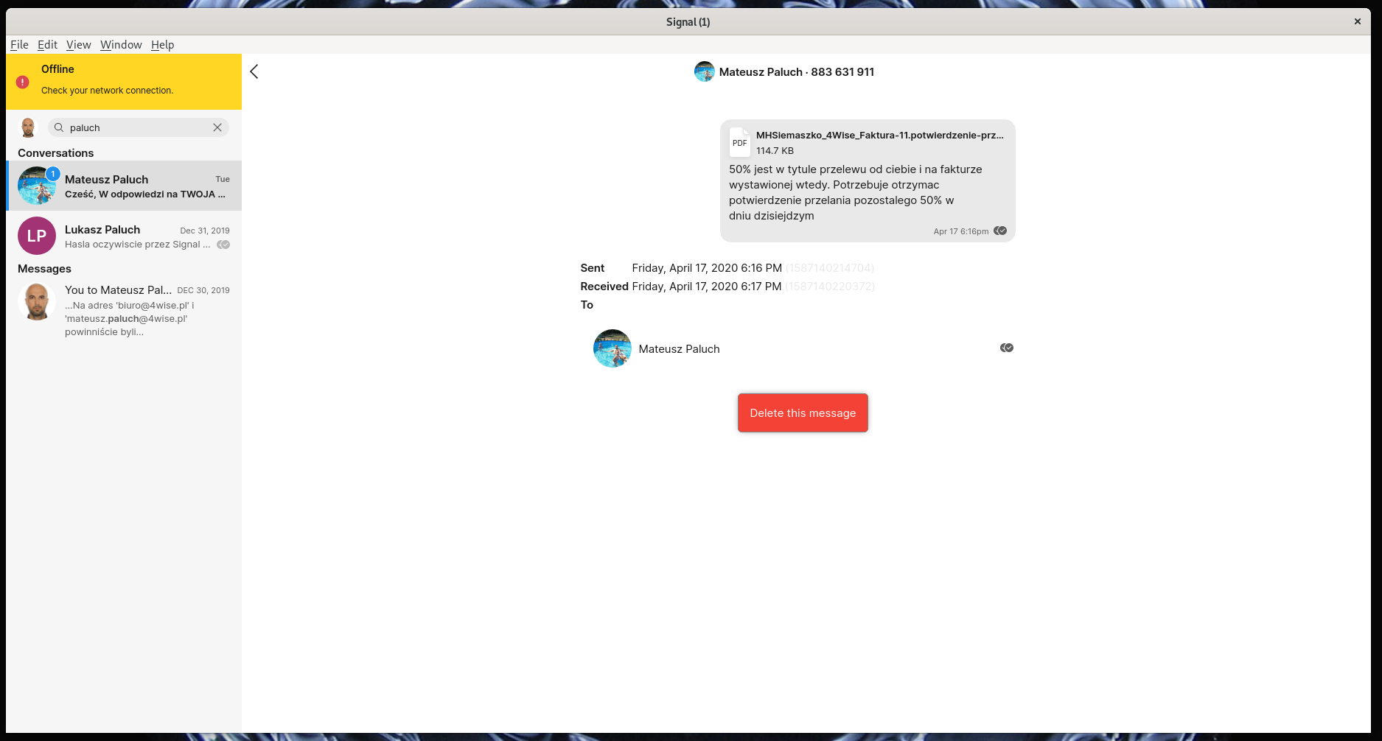This screenshot has height=741, width=1382.
Task: Click delivery status icon beside recipient Mateusz Paluch
Action: tap(1007, 348)
